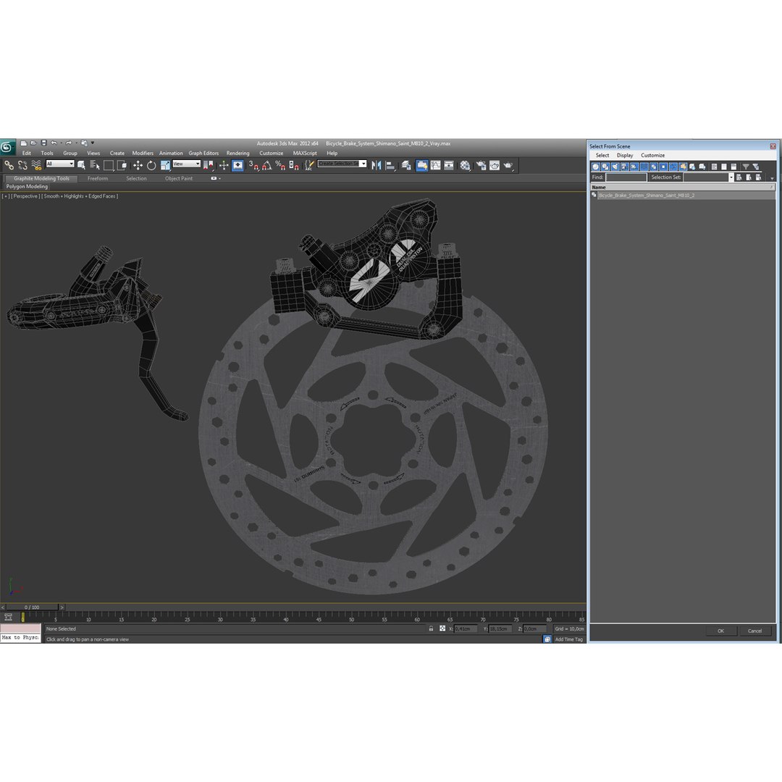Screen dimensions: 782x782
Task: Click the Align tool icon
Action: click(390, 165)
